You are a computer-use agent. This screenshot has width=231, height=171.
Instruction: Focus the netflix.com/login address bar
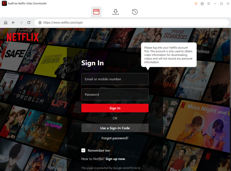pyautogui.click(x=131, y=22)
